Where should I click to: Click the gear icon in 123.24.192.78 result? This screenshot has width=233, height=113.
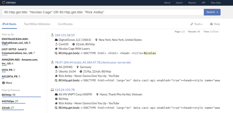[x=56, y=99]
